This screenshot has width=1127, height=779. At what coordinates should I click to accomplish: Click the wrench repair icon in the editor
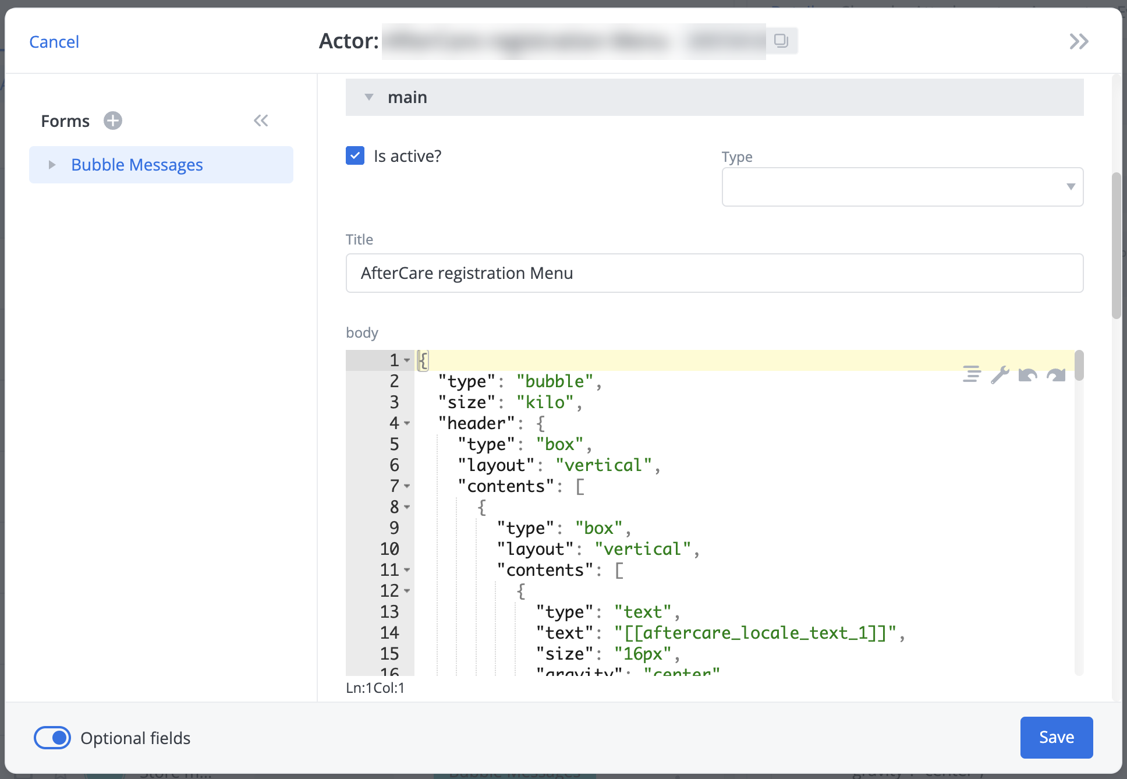coord(1000,374)
